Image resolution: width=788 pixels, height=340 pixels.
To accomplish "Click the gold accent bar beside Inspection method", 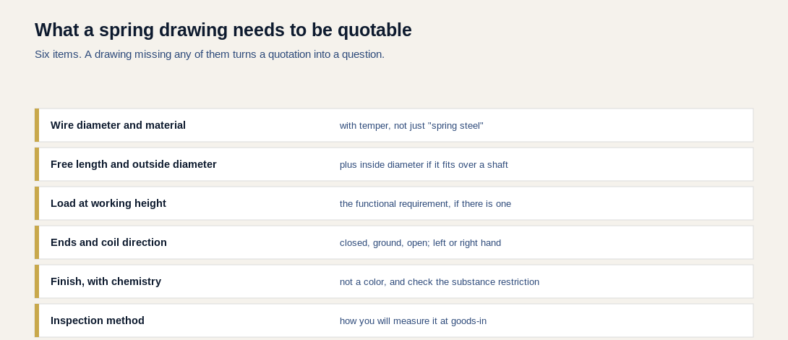I will point(37,320).
